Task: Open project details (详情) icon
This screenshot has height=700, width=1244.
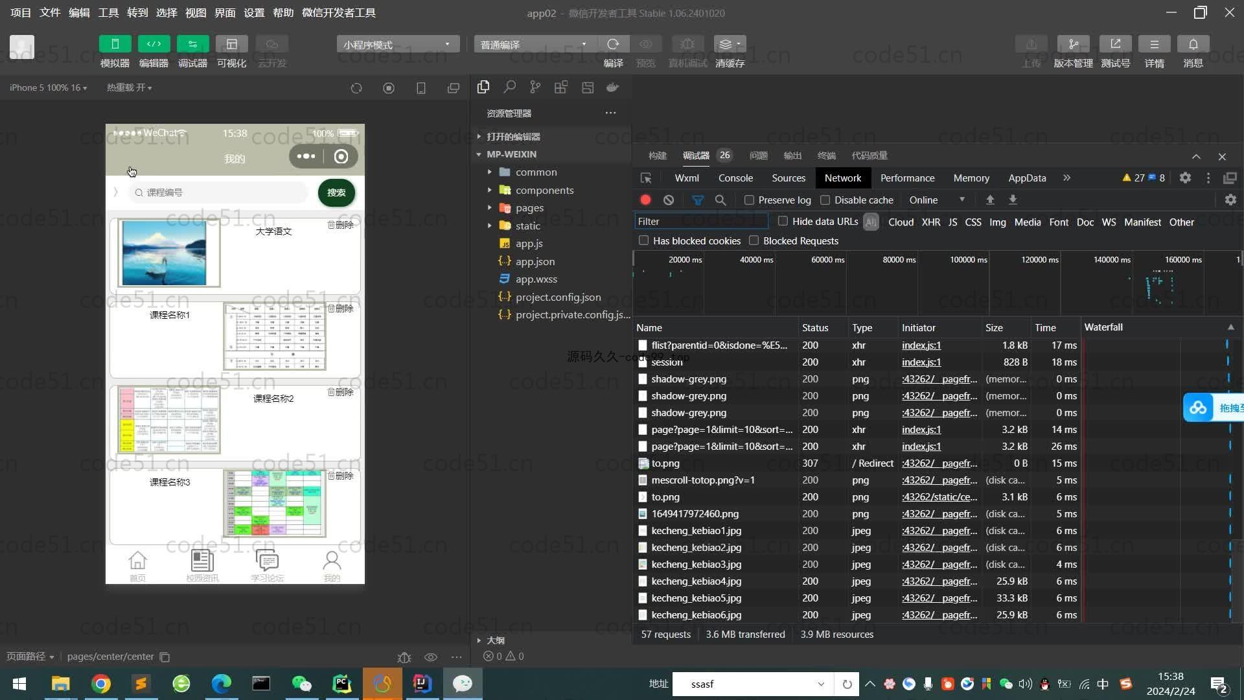Action: pyautogui.click(x=1154, y=44)
